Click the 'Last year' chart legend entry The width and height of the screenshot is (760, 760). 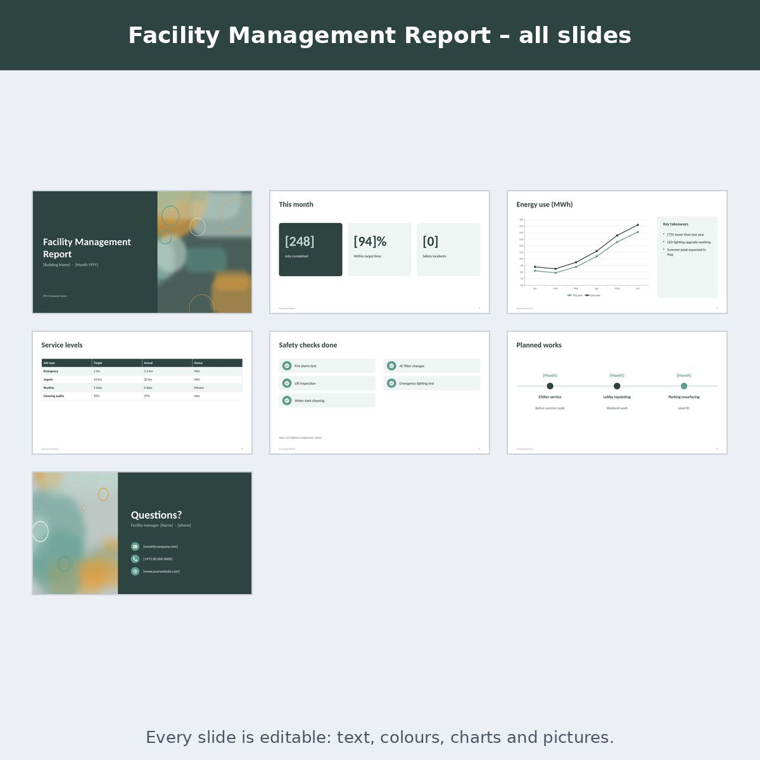(x=593, y=295)
